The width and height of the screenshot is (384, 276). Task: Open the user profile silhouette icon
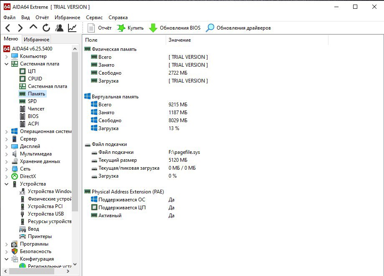tap(59, 28)
